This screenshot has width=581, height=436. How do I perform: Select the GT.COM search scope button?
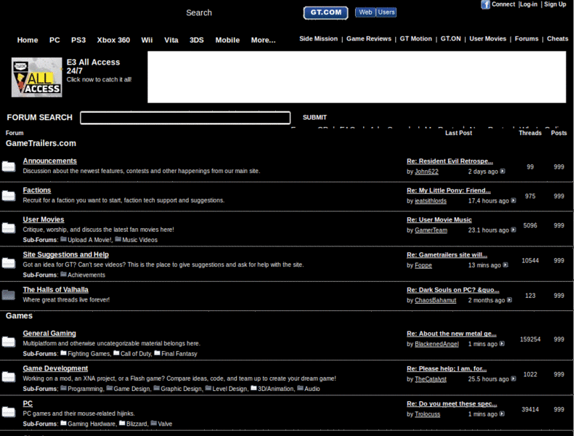coord(325,12)
